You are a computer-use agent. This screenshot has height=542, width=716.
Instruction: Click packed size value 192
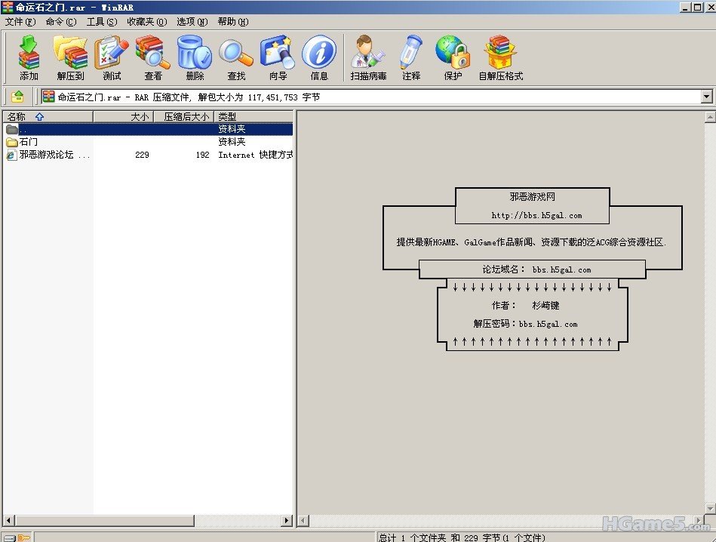[203, 155]
